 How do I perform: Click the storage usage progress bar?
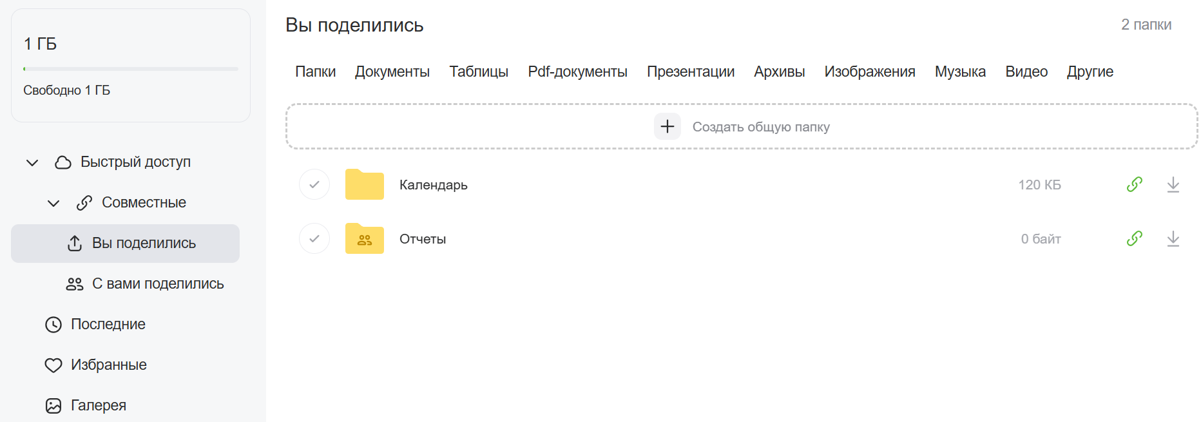click(x=131, y=69)
